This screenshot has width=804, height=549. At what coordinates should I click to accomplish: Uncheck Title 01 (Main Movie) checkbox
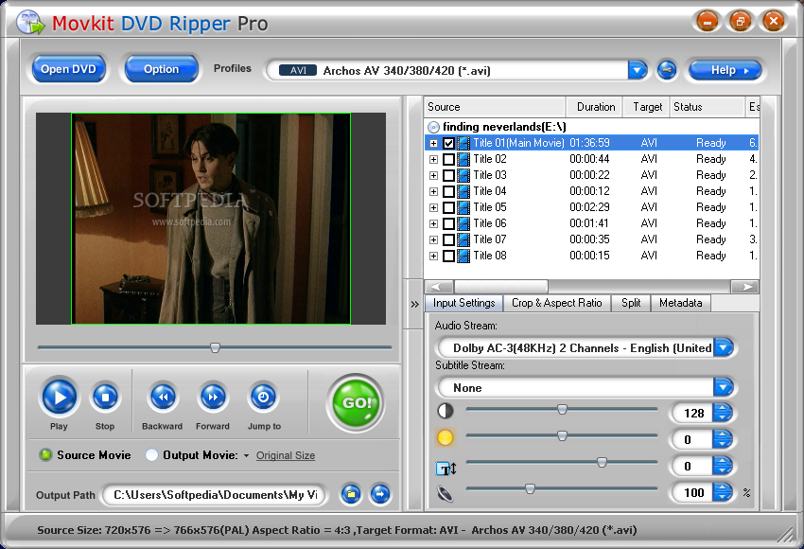(448, 143)
